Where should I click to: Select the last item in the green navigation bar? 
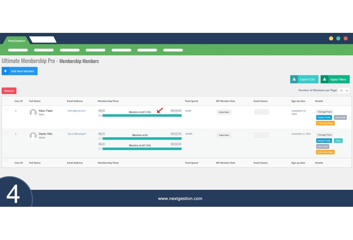(173, 50)
